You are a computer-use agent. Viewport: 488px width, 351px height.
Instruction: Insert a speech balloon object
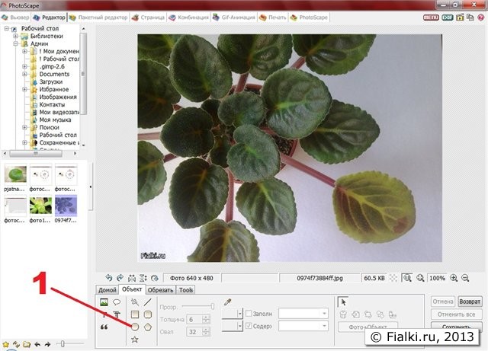(x=117, y=302)
